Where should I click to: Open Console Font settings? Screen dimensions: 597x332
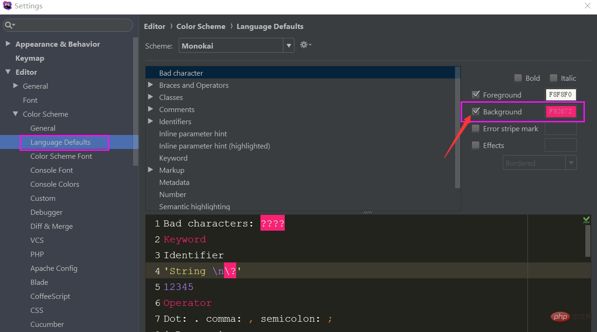(52, 170)
